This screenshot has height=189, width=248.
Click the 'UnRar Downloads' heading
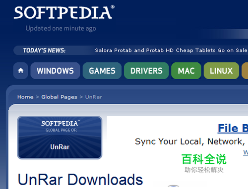(x=80, y=180)
